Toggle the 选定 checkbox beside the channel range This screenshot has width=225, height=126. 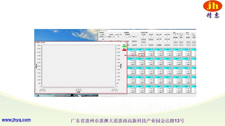tap(136, 36)
